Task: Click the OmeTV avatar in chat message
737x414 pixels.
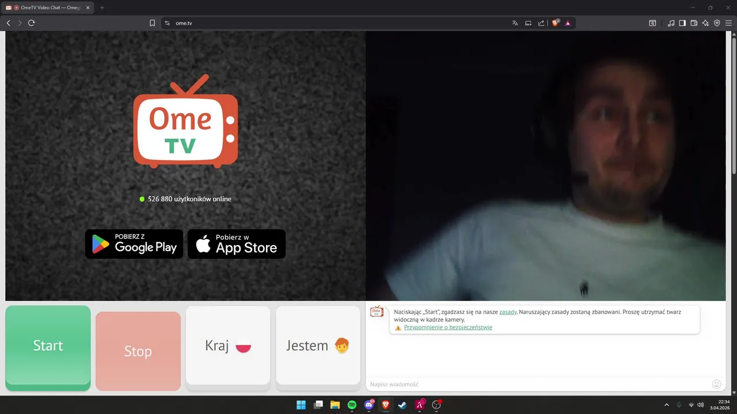Action: [377, 312]
